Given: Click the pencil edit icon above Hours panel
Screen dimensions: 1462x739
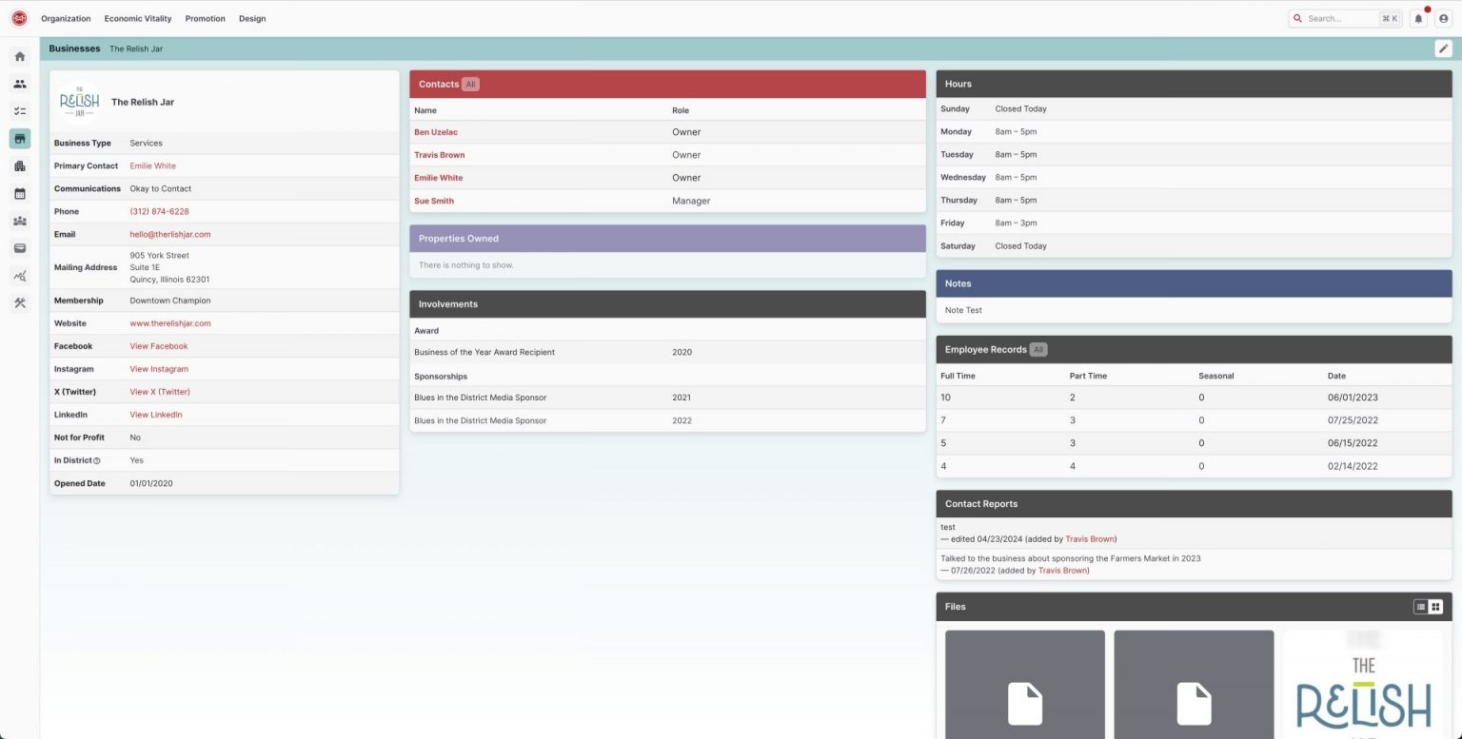Looking at the screenshot, I should 1443,49.
